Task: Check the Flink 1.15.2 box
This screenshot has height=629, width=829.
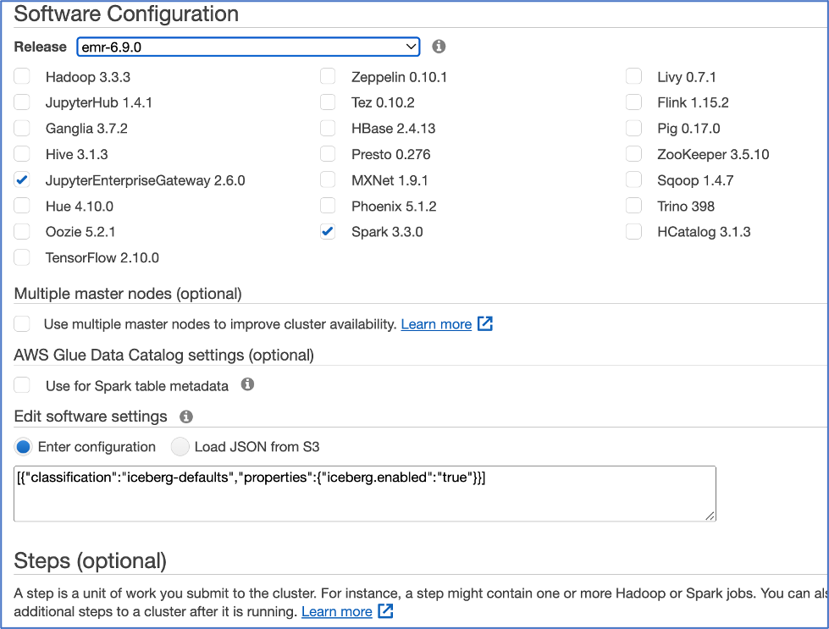Action: click(634, 102)
